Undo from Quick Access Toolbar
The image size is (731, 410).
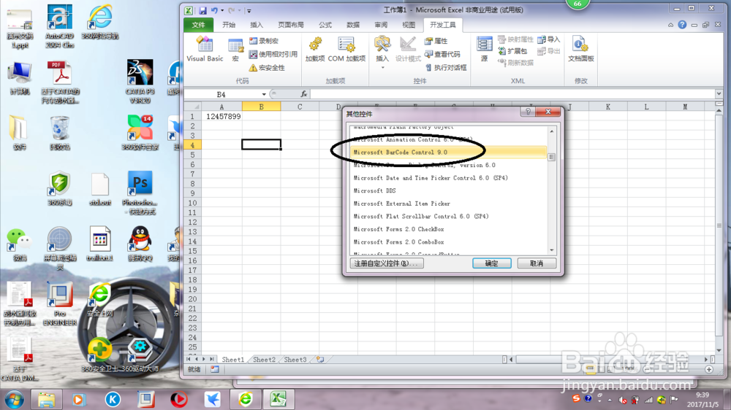[214, 10]
